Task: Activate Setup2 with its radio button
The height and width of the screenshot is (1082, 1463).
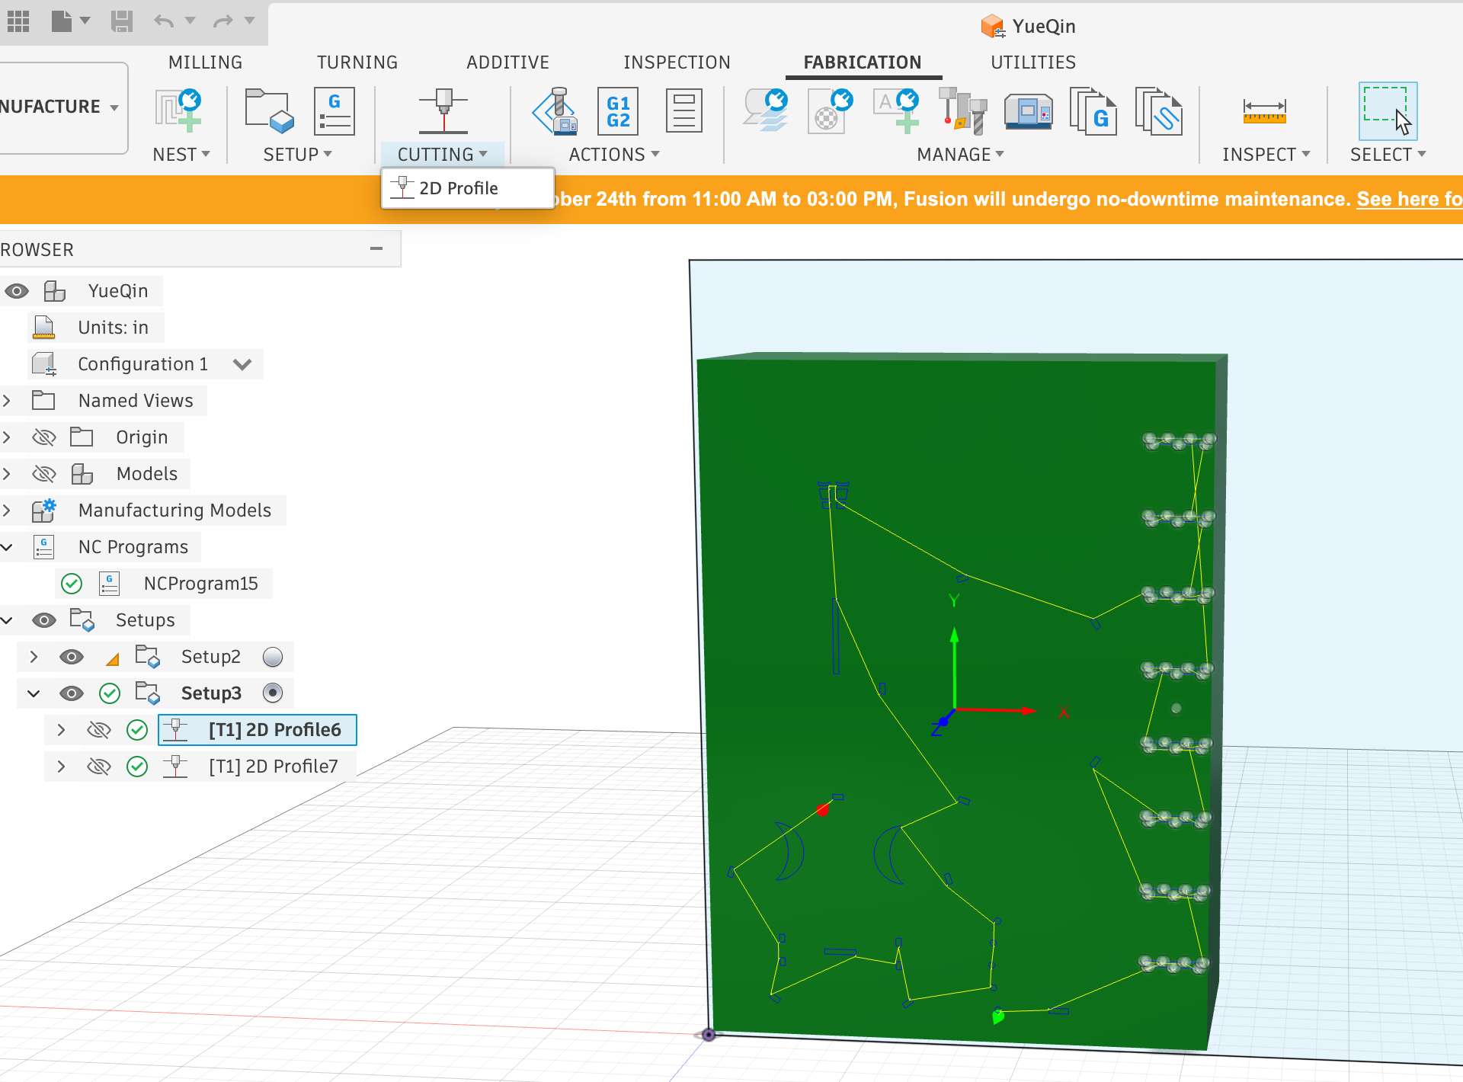Action: pos(272,657)
